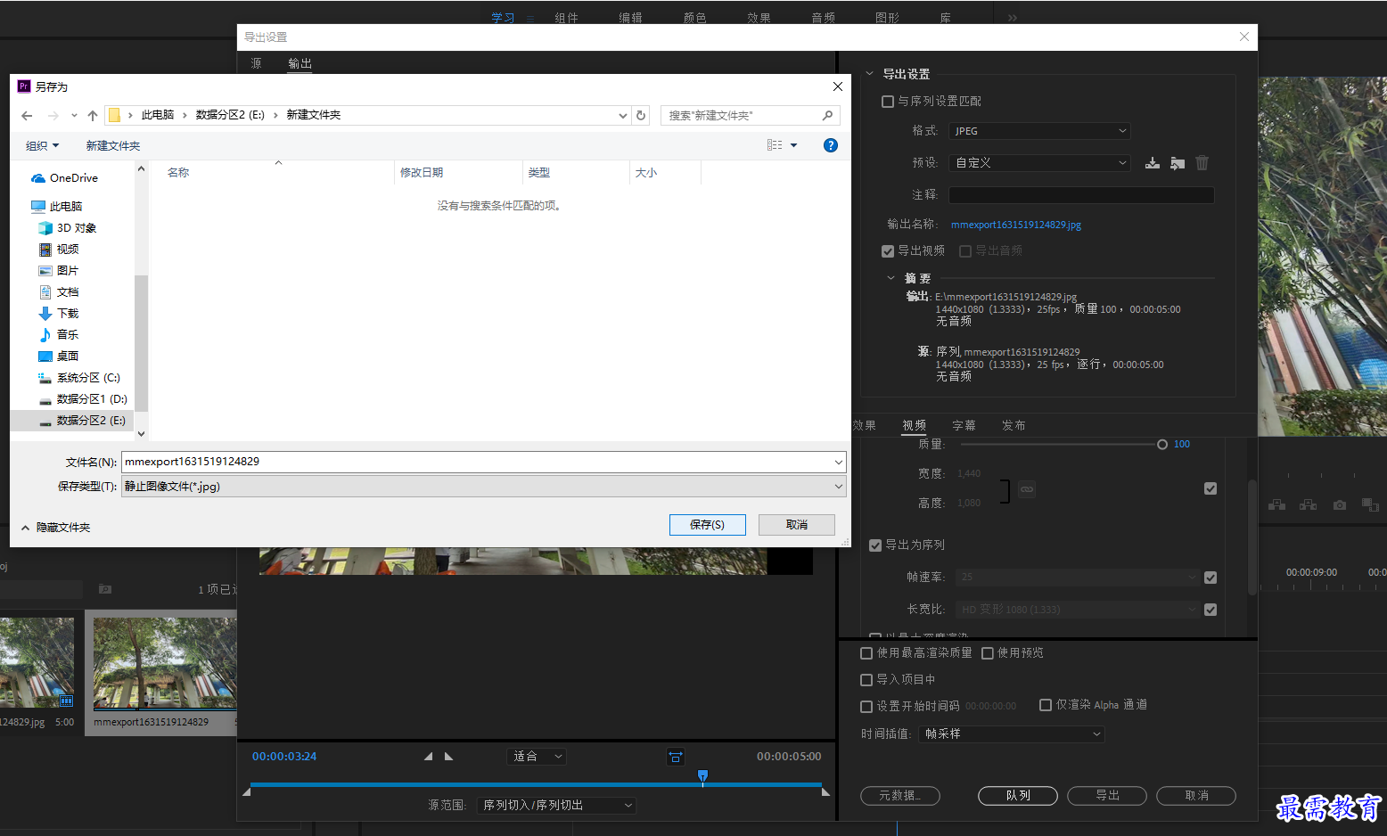Save the export preset
Image resolution: width=1387 pixels, height=836 pixels.
pos(1153,163)
